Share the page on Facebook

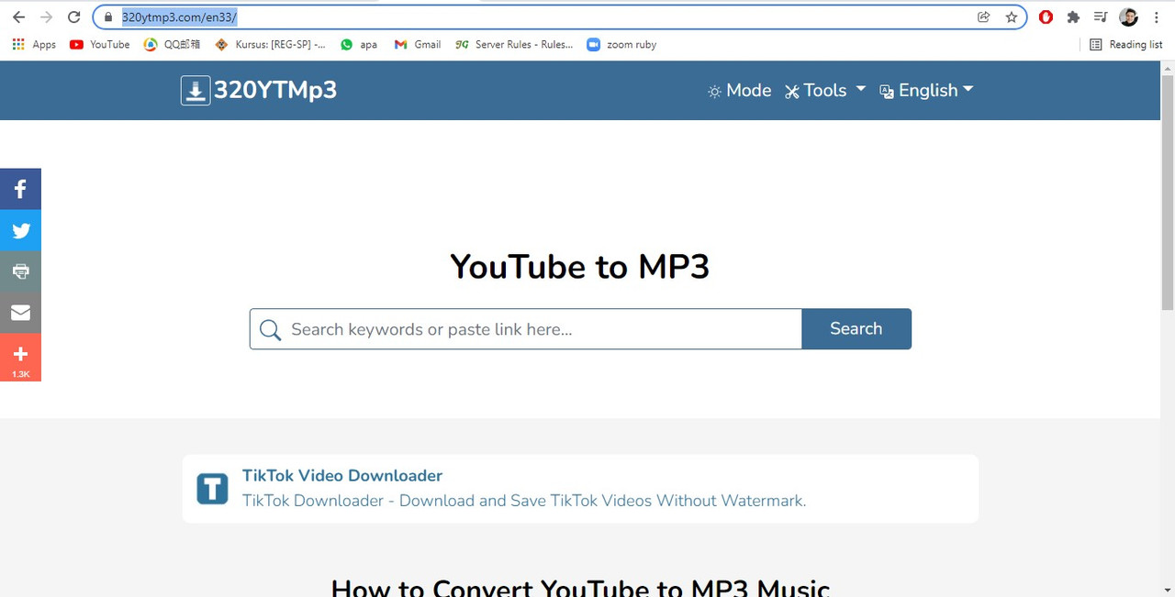point(20,189)
